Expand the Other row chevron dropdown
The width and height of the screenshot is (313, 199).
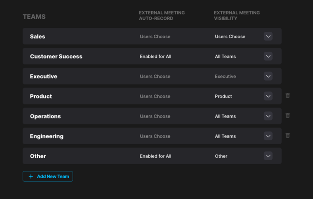click(x=268, y=156)
